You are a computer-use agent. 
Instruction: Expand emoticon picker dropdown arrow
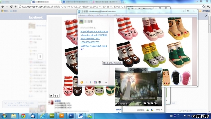(x=84, y=82)
